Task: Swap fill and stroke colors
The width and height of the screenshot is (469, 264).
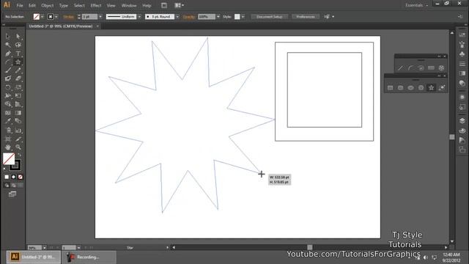Action: (20, 155)
